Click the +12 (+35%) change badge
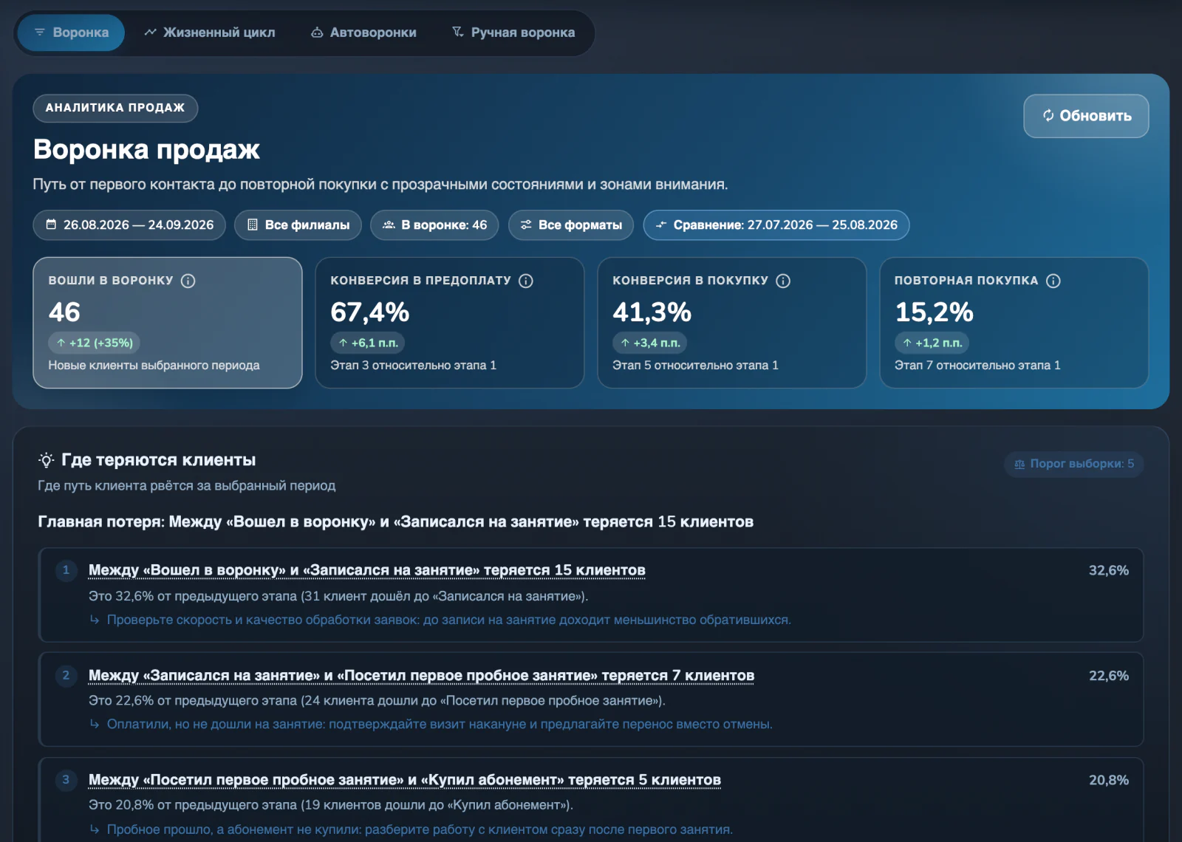 pyautogui.click(x=95, y=343)
